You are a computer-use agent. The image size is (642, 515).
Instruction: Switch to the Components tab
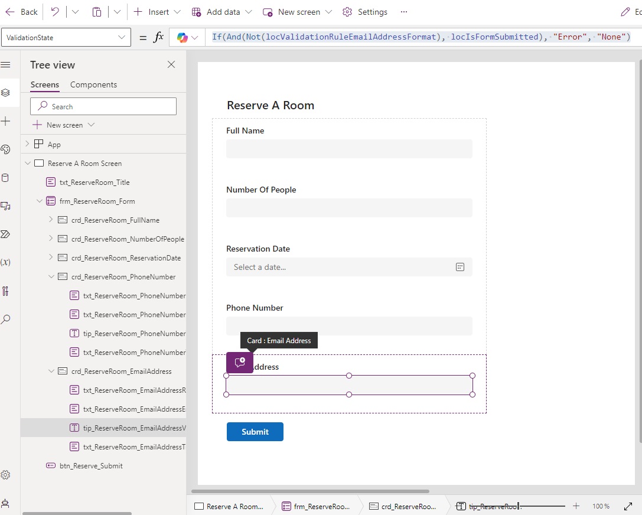[x=93, y=84]
